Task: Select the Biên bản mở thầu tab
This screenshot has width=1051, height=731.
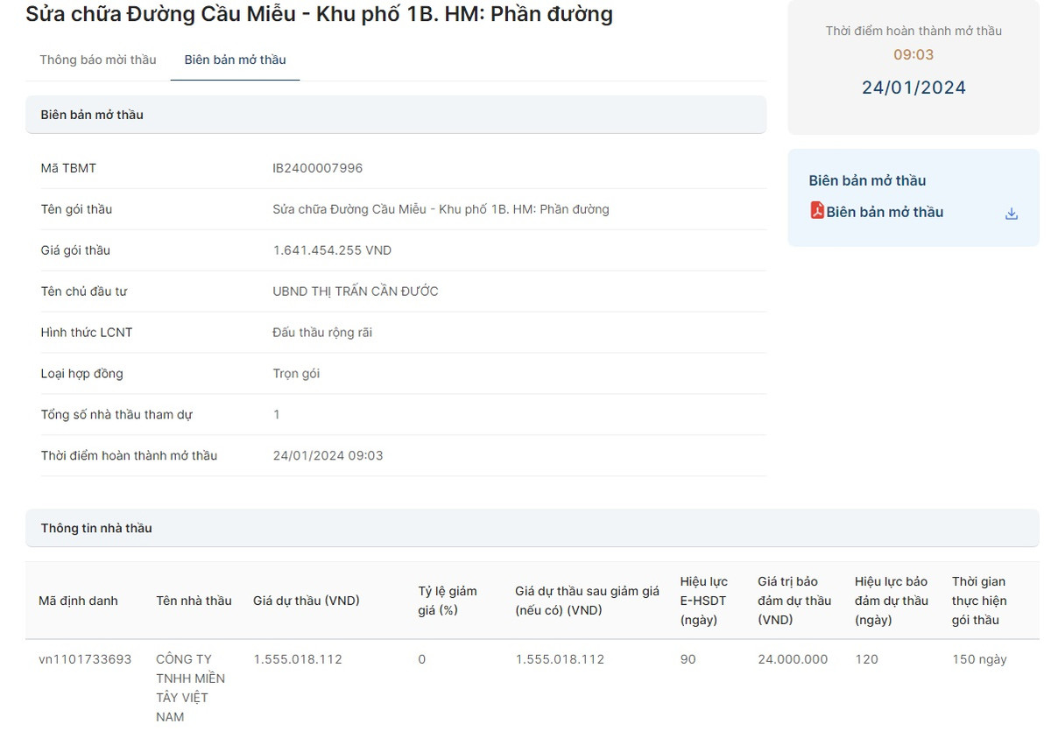Action: pos(235,60)
